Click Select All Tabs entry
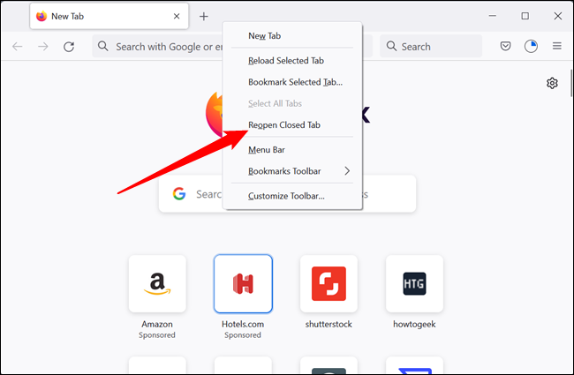574x375 pixels. coord(292,103)
